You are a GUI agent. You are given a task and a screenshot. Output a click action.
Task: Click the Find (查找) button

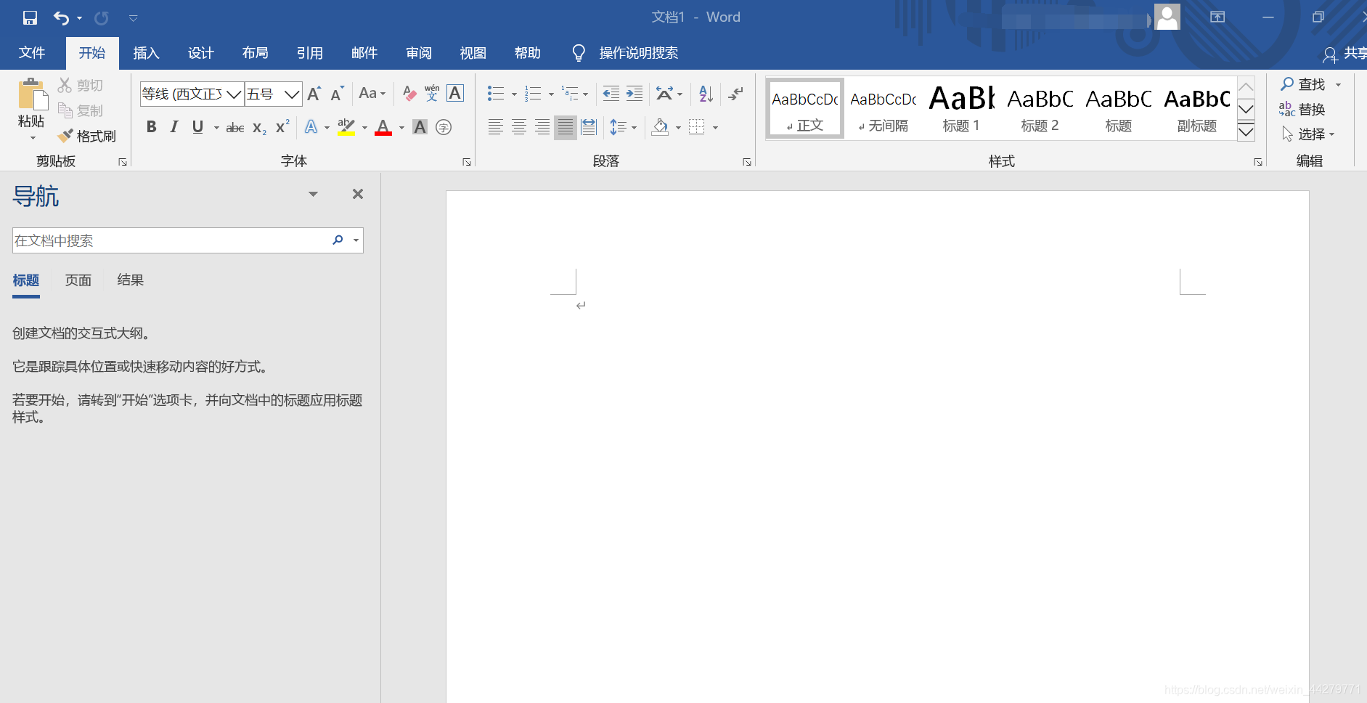1303,84
